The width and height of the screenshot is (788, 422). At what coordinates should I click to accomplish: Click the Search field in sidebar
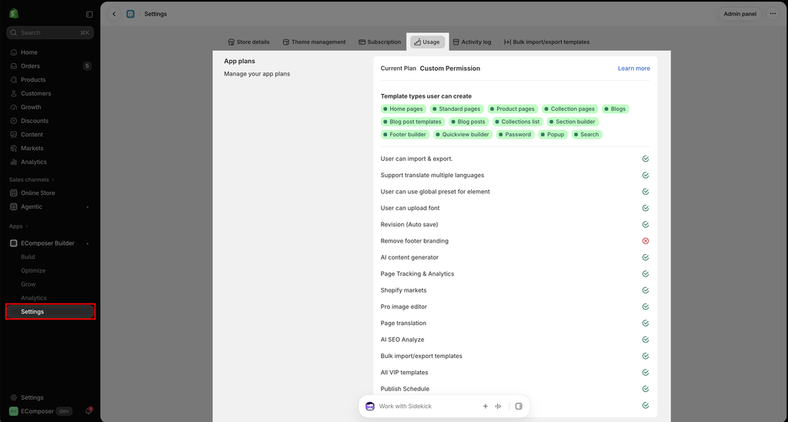50,32
